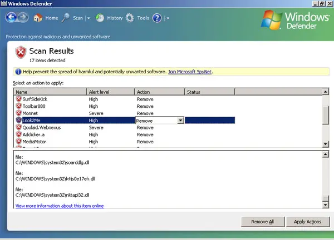Sort by the Alert level column header
The width and height of the screenshot is (334, 240).
[111, 92]
